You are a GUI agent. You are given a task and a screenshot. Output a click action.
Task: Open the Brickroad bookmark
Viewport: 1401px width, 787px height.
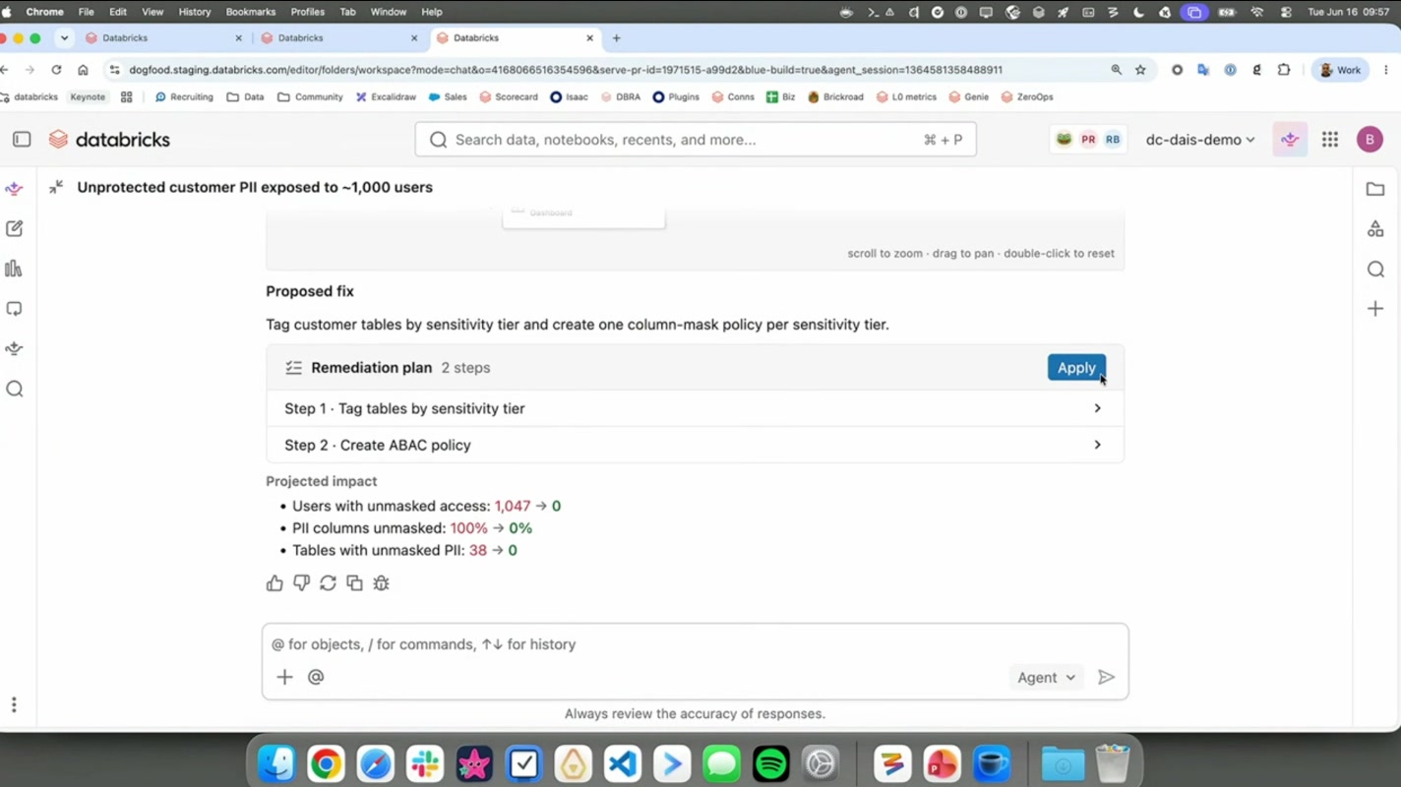click(x=835, y=97)
